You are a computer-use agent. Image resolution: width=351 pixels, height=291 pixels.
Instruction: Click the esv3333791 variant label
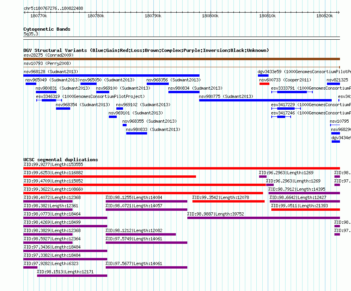311,88
